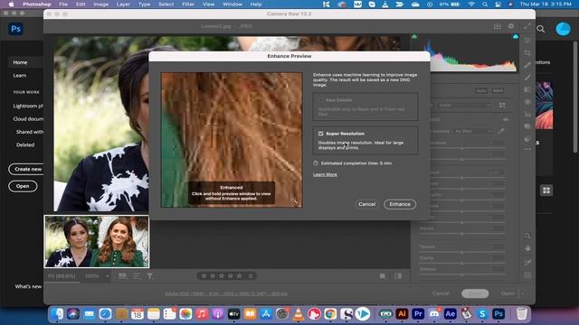Viewport: 579px width, 325px height.
Task: Open the Photoshop menu in menu bar
Action: [x=36, y=5]
